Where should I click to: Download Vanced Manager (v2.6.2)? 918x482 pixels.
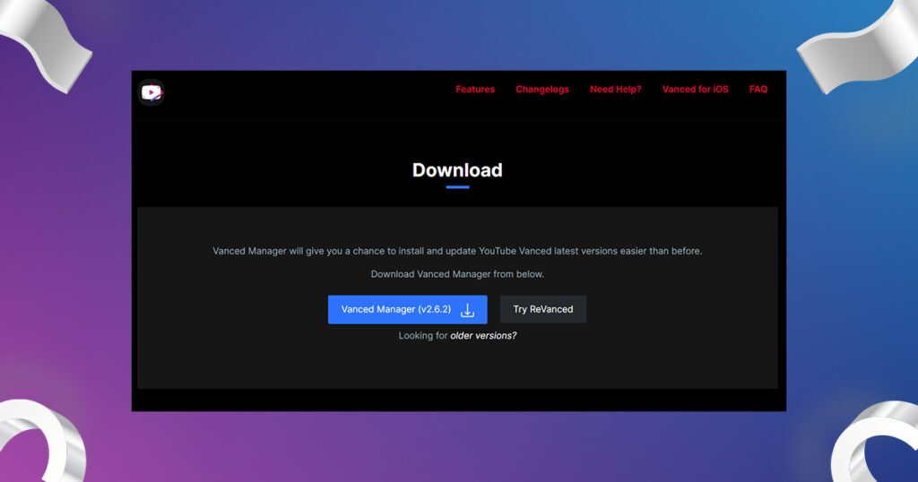(x=408, y=309)
